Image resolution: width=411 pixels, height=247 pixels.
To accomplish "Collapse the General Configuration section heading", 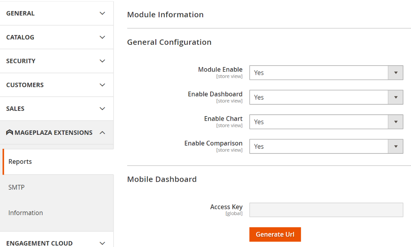I will coord(169,42).
